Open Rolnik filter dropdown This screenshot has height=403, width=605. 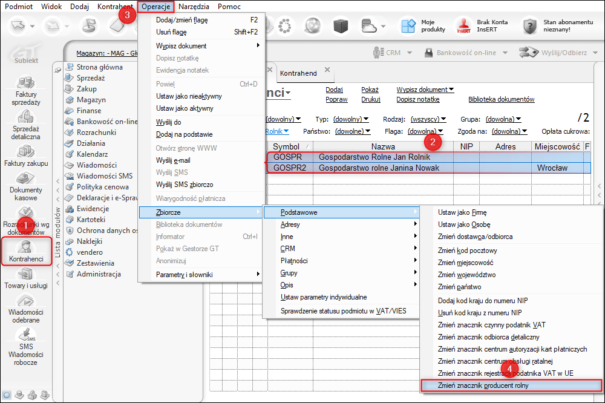coord(277,132)
